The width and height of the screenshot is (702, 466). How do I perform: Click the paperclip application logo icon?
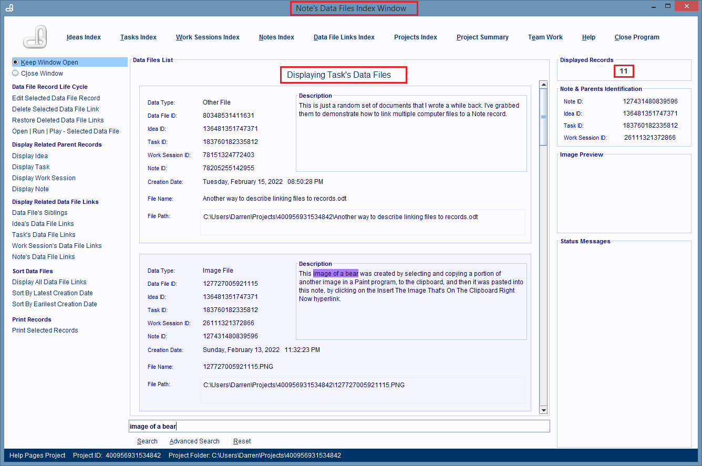[35, 37]
